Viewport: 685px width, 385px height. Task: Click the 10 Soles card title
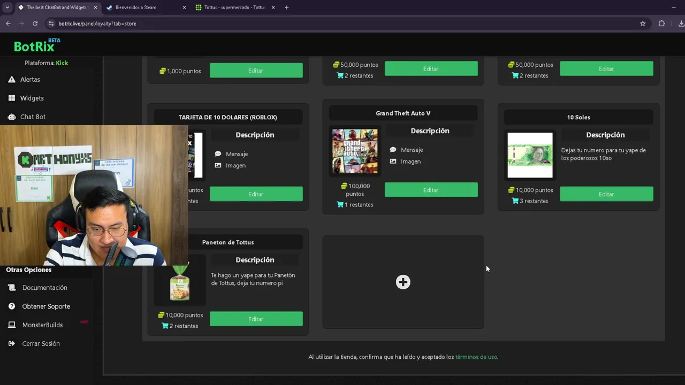coord(579,117)
